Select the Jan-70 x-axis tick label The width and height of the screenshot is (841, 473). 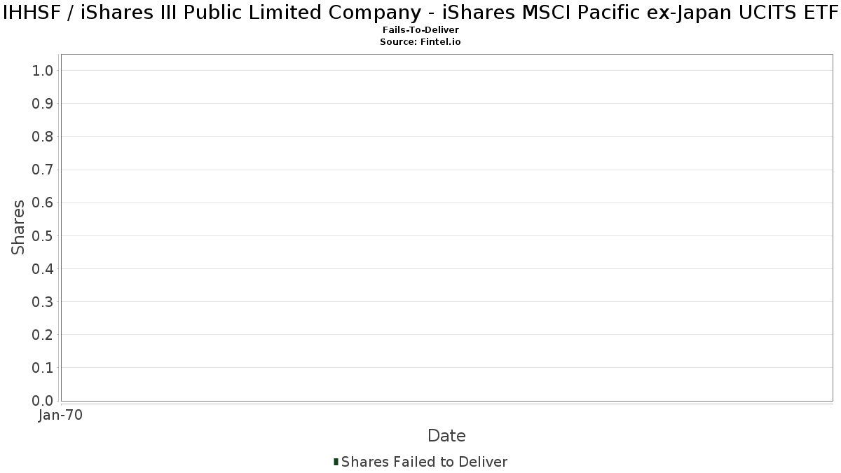[x=61, y=416]
